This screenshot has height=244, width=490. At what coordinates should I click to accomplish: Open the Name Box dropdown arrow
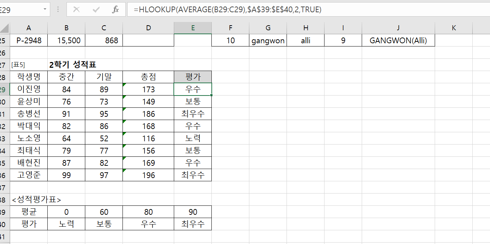[45, 10]
